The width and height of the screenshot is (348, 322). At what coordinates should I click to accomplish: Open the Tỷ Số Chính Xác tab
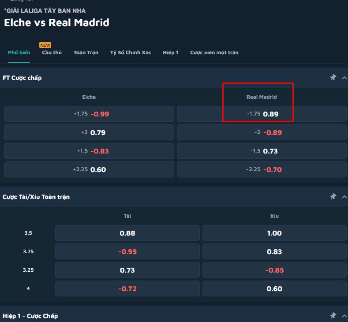(x=131, y=52)
